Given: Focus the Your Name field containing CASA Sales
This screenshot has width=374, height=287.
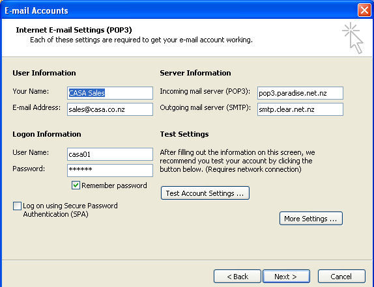Looking at the screenshot, I should (110, 93).
